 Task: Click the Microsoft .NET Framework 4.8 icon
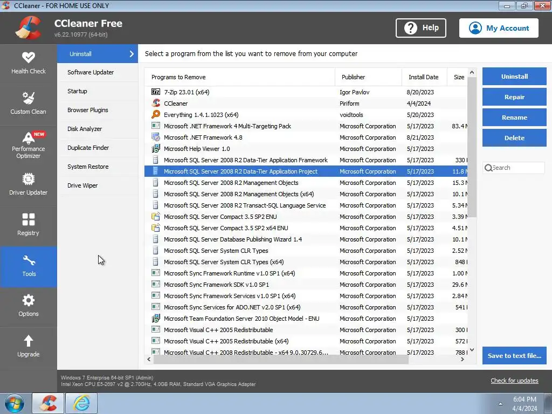coord(156,137)
